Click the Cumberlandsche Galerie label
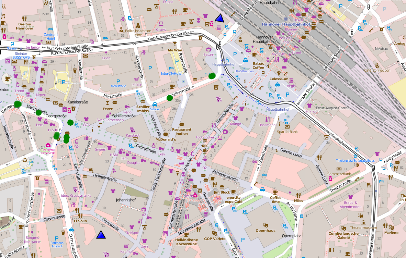The width and height of the screenshot is (406, 258). click(343, 235)
